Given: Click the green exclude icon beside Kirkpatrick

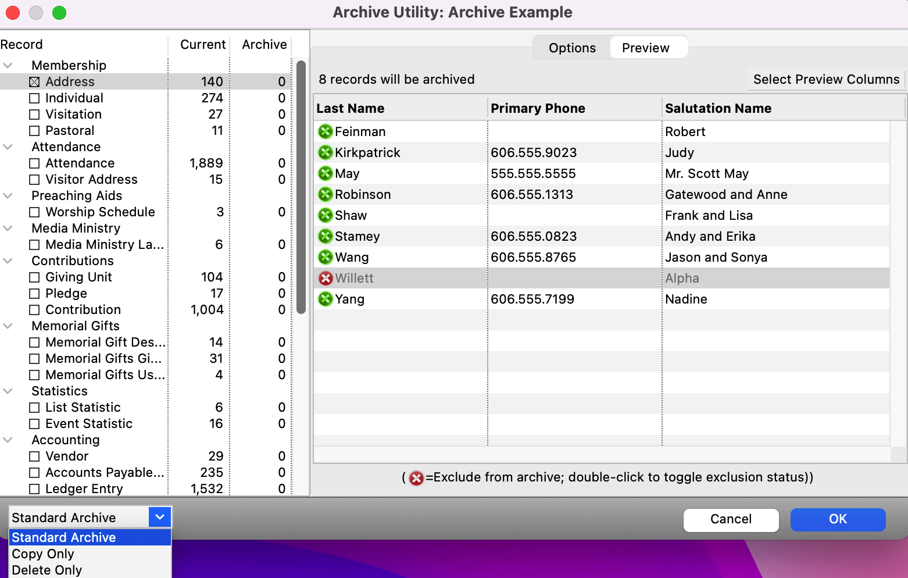Looking at the screenshot, I should 325,152.
